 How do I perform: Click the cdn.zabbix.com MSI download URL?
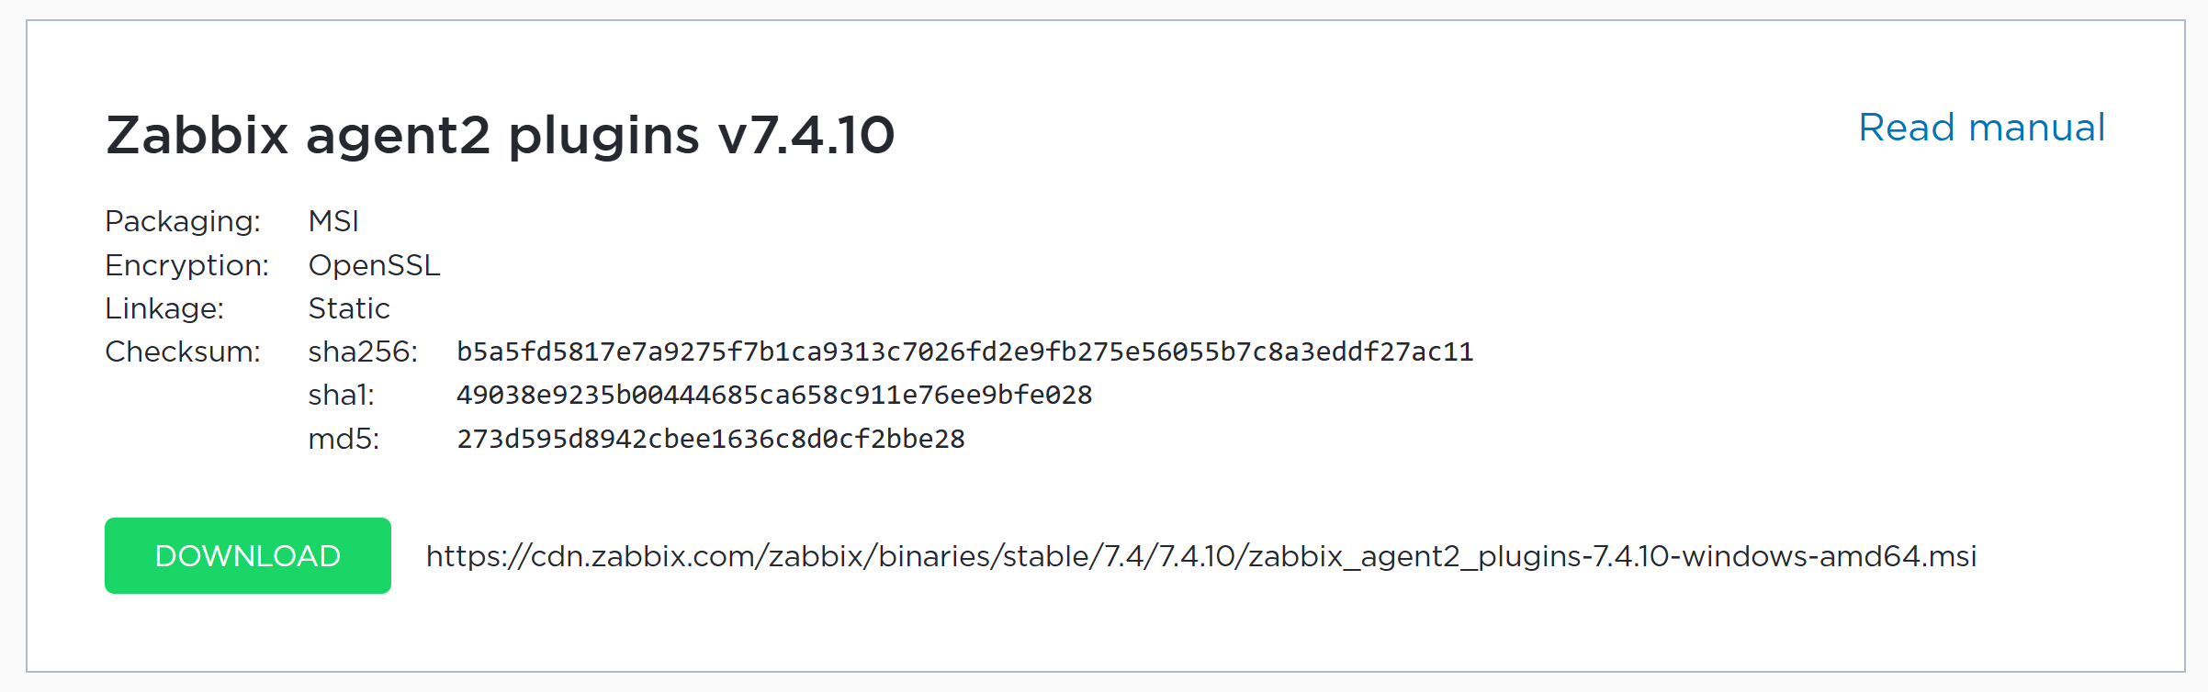(x=1201, y=556)
